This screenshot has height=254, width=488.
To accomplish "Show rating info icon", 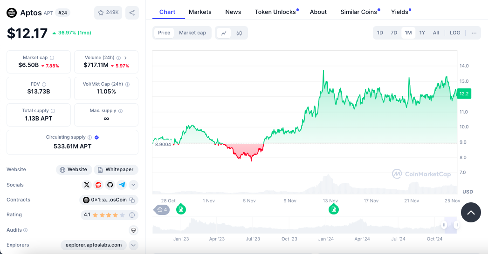I will point(132,215).
